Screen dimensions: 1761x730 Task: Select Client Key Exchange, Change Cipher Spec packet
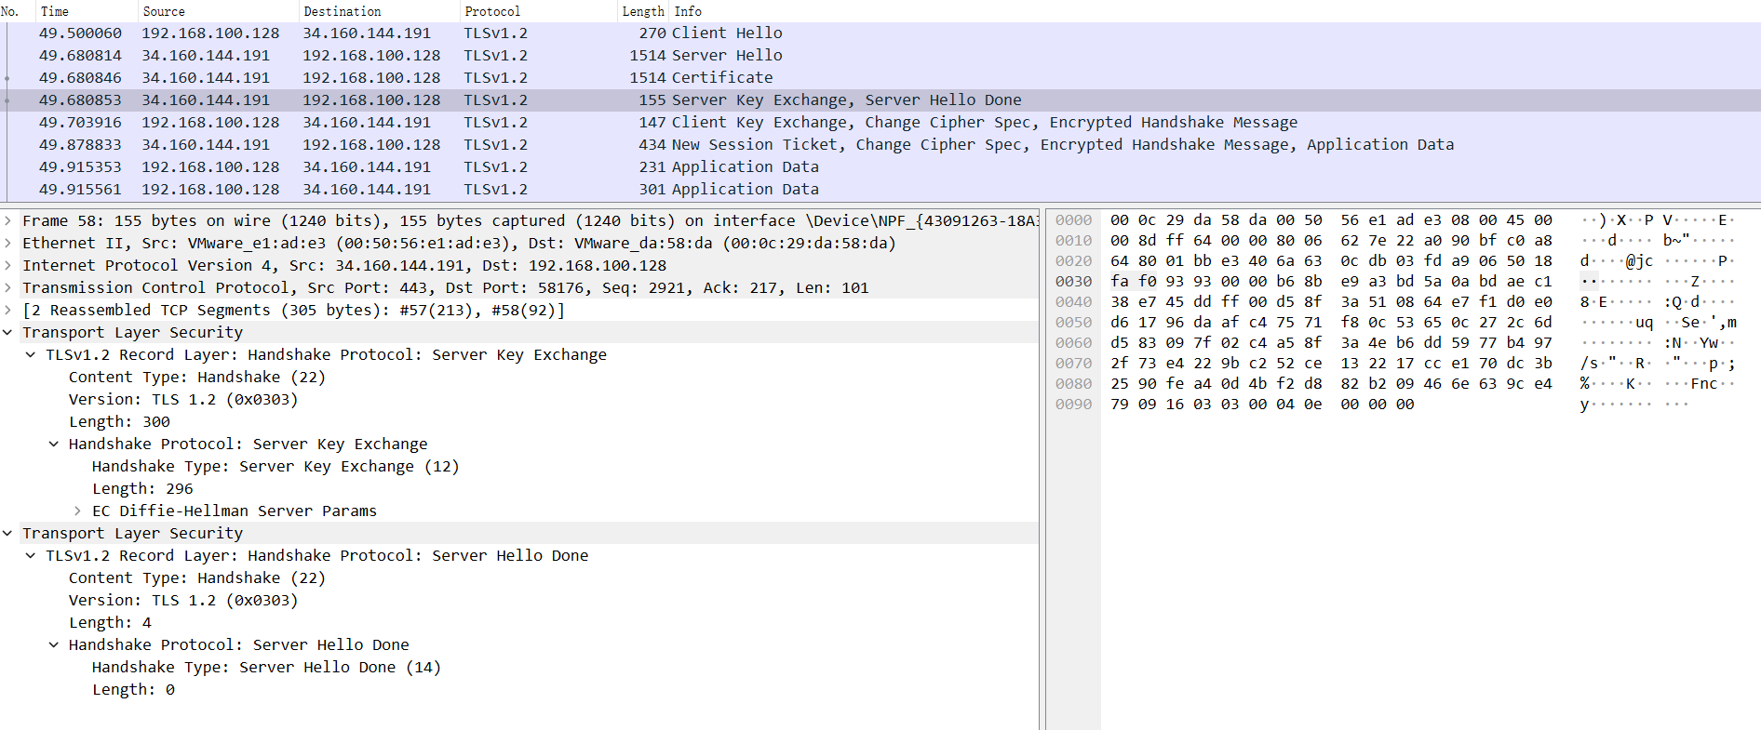880,123
